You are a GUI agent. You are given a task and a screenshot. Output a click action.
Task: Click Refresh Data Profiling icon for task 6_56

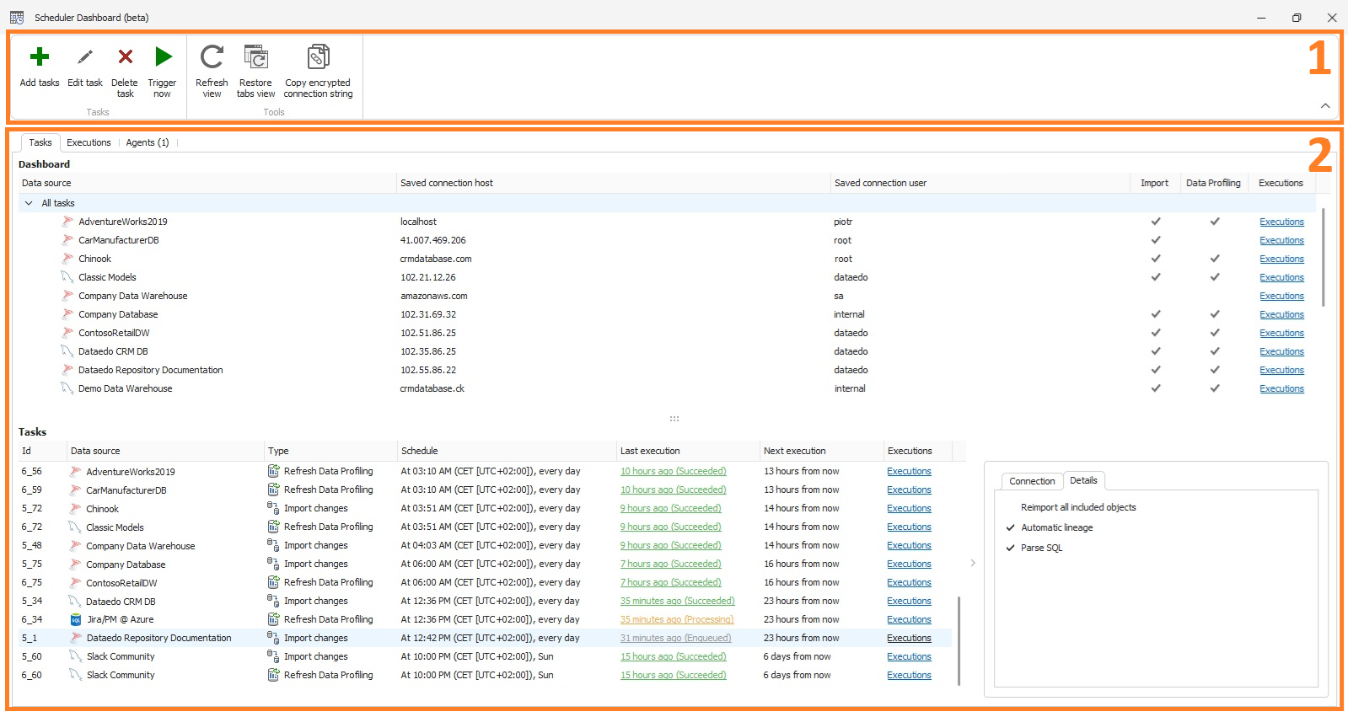pyautogui.click(x=273, y=471)
